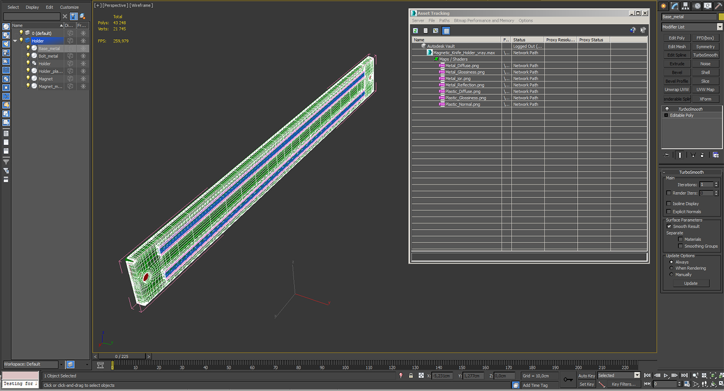The image size is (724, 391).
Task: Enable Isoline Display checkbox
Action: coord(669,203)
